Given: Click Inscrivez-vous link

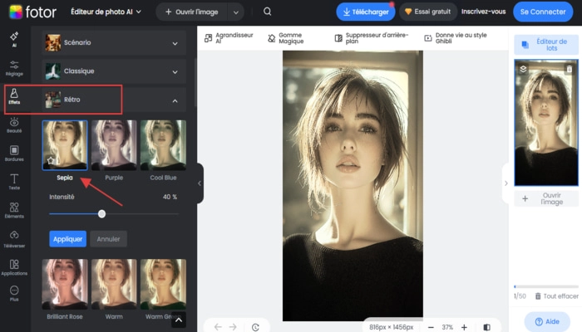Looking at the screenshot, I should (x=483, y=12).
